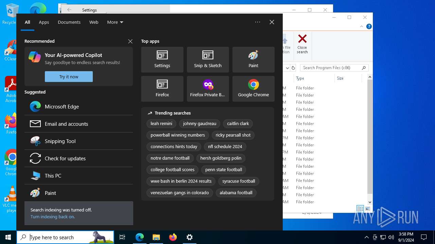The height and width of the screenshot is (244, 435).
Task: Search powerball winning numbers
Action: [178, 135]
